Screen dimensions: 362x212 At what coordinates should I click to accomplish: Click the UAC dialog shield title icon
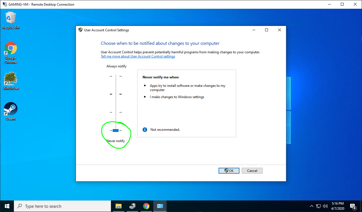tap(80, 30)
